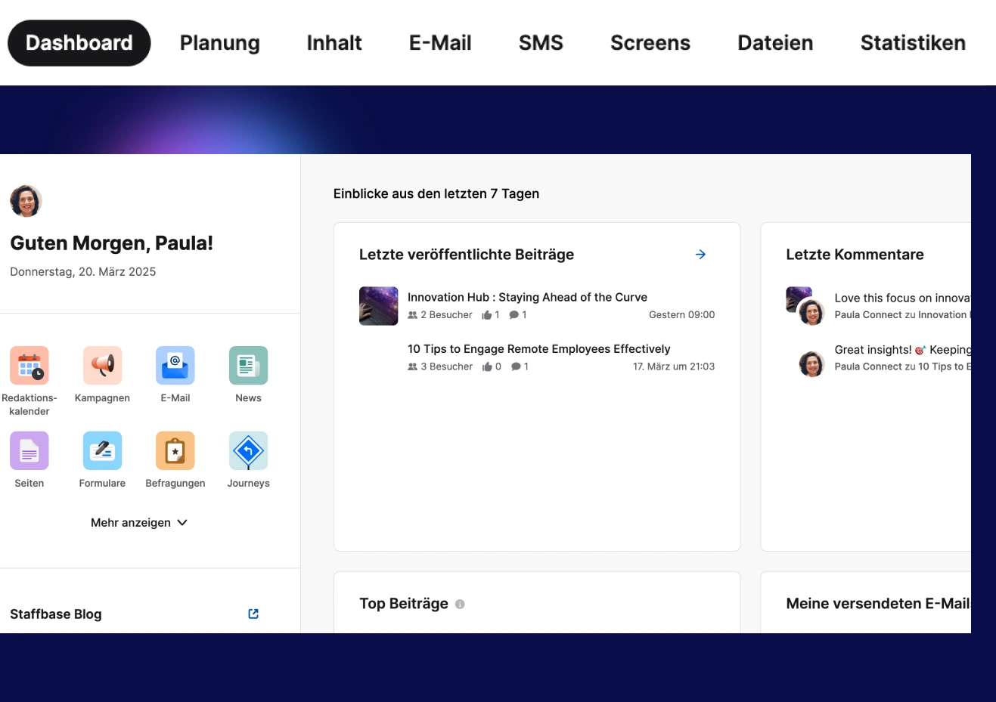Click the visitors icon on 10 Tips post

point(413,366)
